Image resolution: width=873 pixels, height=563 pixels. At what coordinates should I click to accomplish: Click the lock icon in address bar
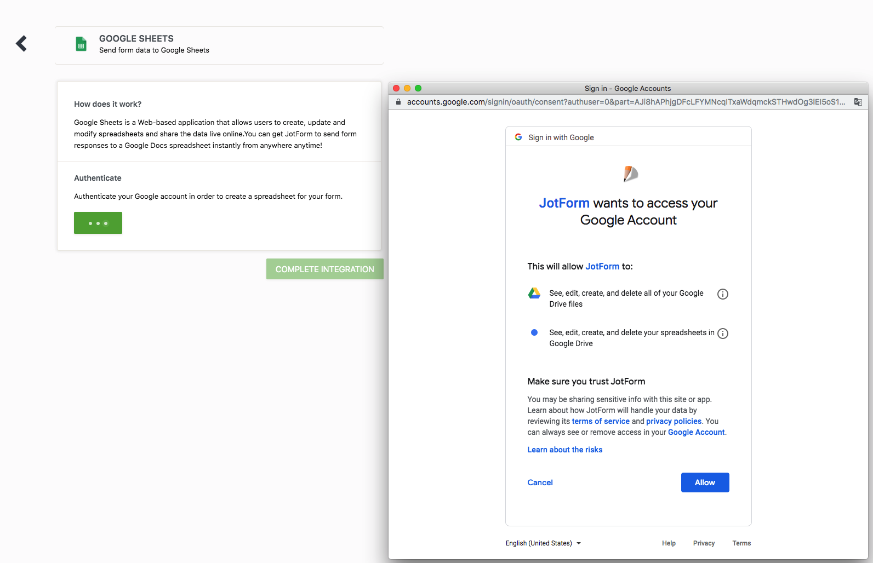click(x=398, y=102)
